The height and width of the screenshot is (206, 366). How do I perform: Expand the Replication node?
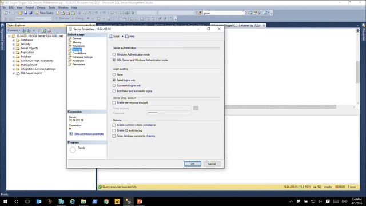[x=14, y=53]
